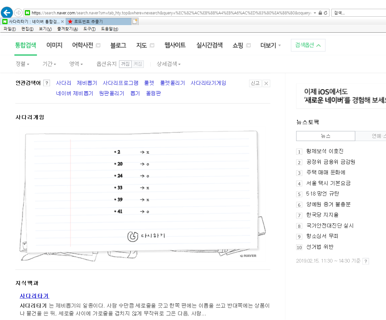
Task: Set 옵션유지 to 켜짐
Action: tap(138, 64)
